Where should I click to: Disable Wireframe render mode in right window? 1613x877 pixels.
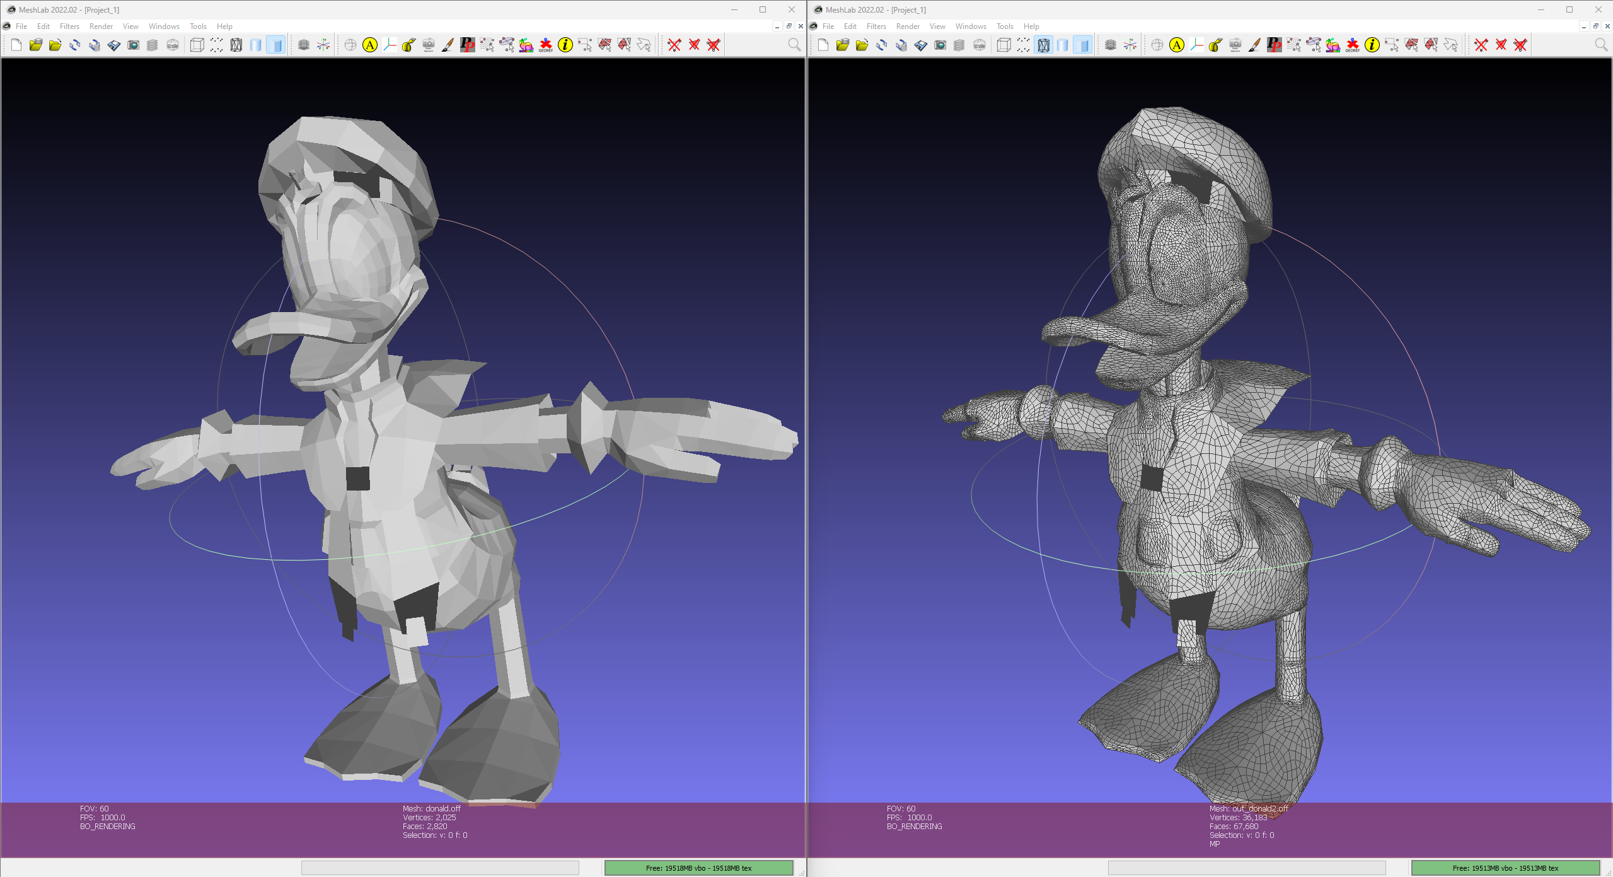(x=1043, y=45)
